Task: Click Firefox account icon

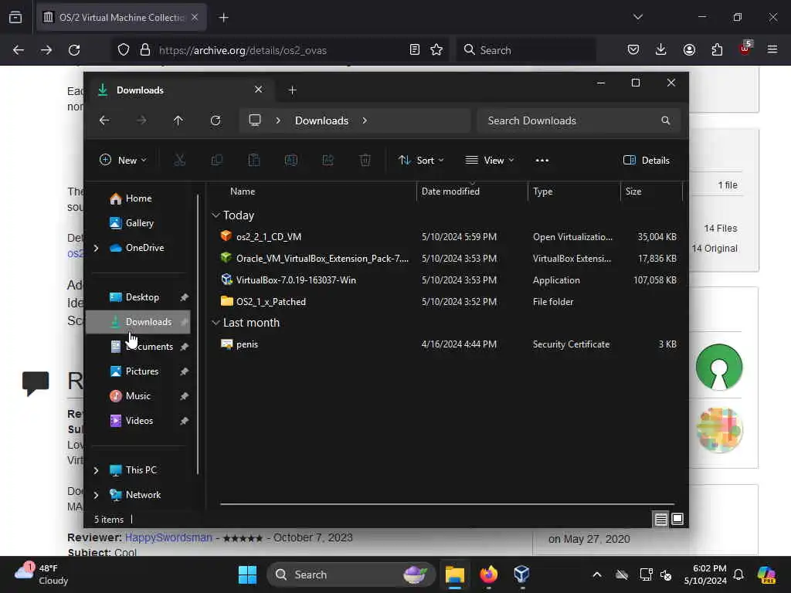Action: 689,50
